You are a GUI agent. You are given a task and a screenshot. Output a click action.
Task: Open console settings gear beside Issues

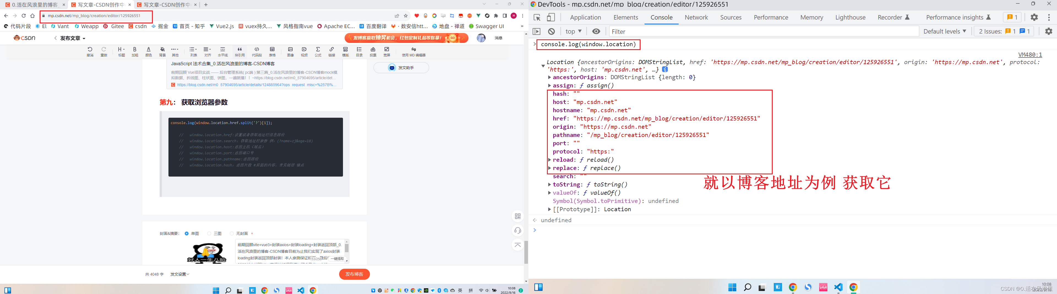(x=1048, y=31)
